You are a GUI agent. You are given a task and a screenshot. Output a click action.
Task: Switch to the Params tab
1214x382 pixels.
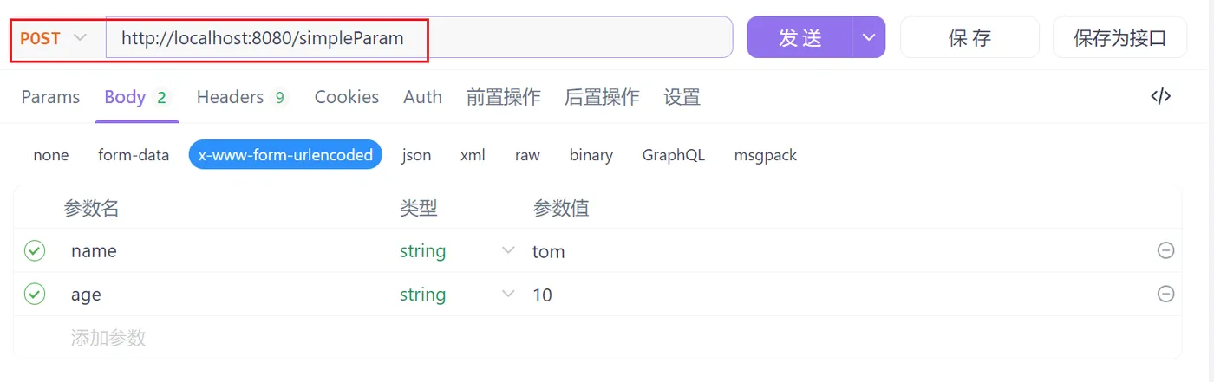(x=50, y=97)
